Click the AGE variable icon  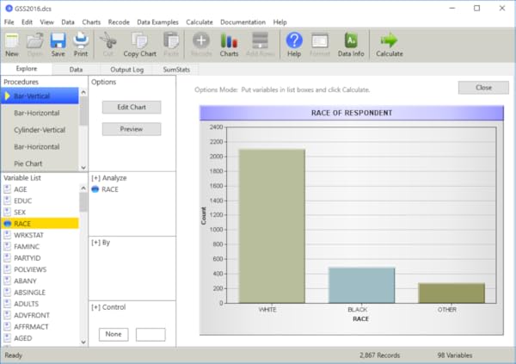(7, 189)
